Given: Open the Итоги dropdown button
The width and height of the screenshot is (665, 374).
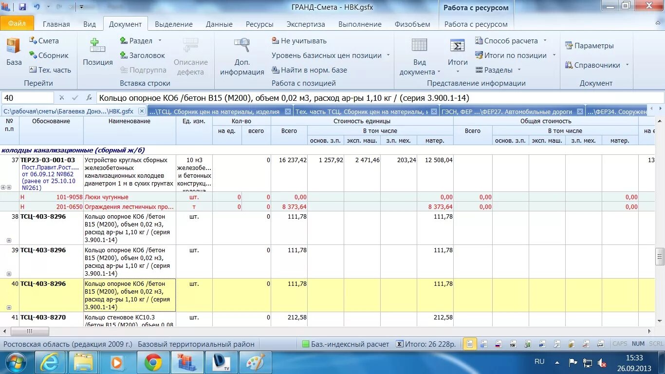Looking at the screenshot, I should pos(458,56).
